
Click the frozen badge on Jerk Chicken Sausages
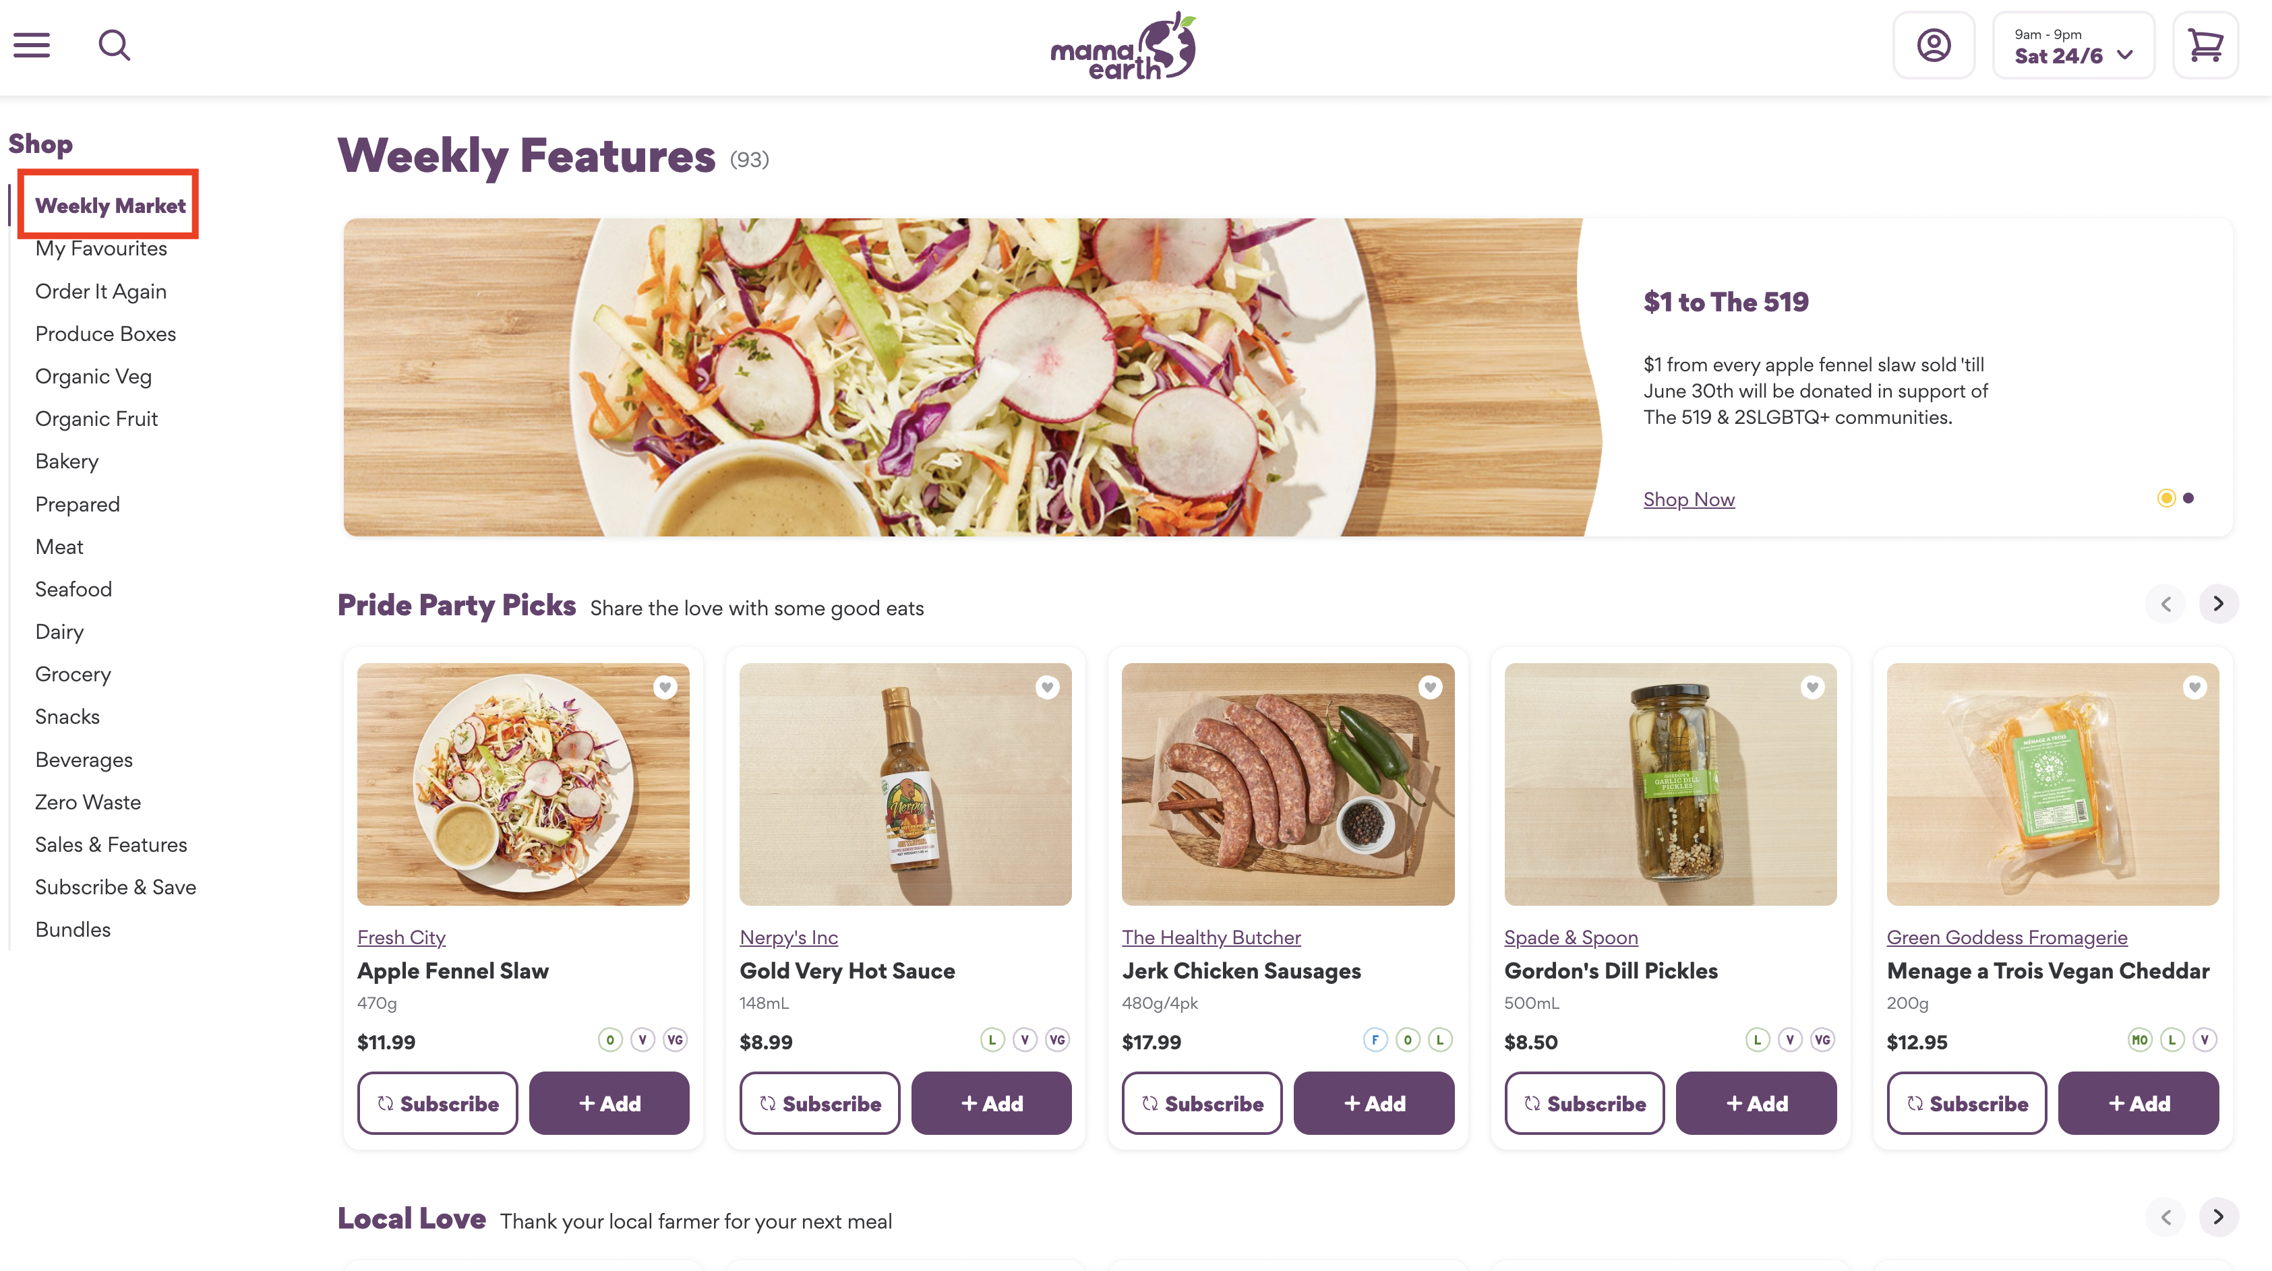pos(1374,1040)
